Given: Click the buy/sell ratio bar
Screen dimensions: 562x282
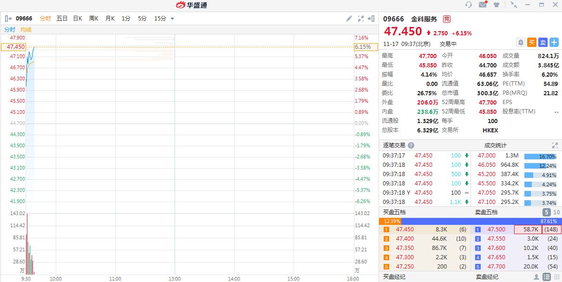Looking at the screenshot, I should [x=470, y=221].
